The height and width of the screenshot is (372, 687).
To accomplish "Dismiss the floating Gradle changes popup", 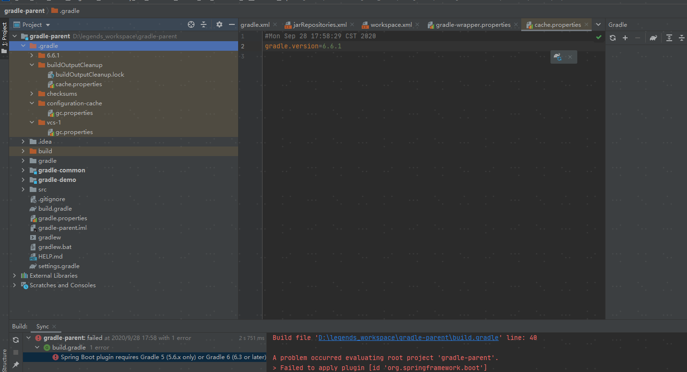I will (570, 57).
